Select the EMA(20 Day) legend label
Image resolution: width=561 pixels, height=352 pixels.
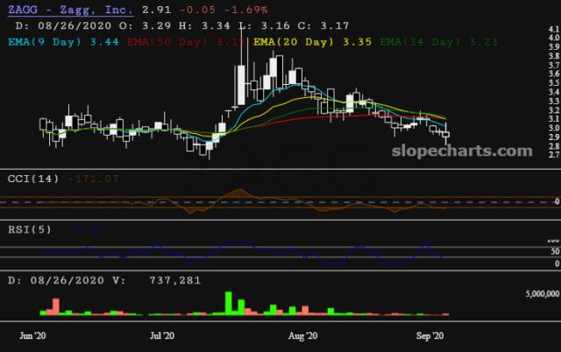click(x=294, y=40)
